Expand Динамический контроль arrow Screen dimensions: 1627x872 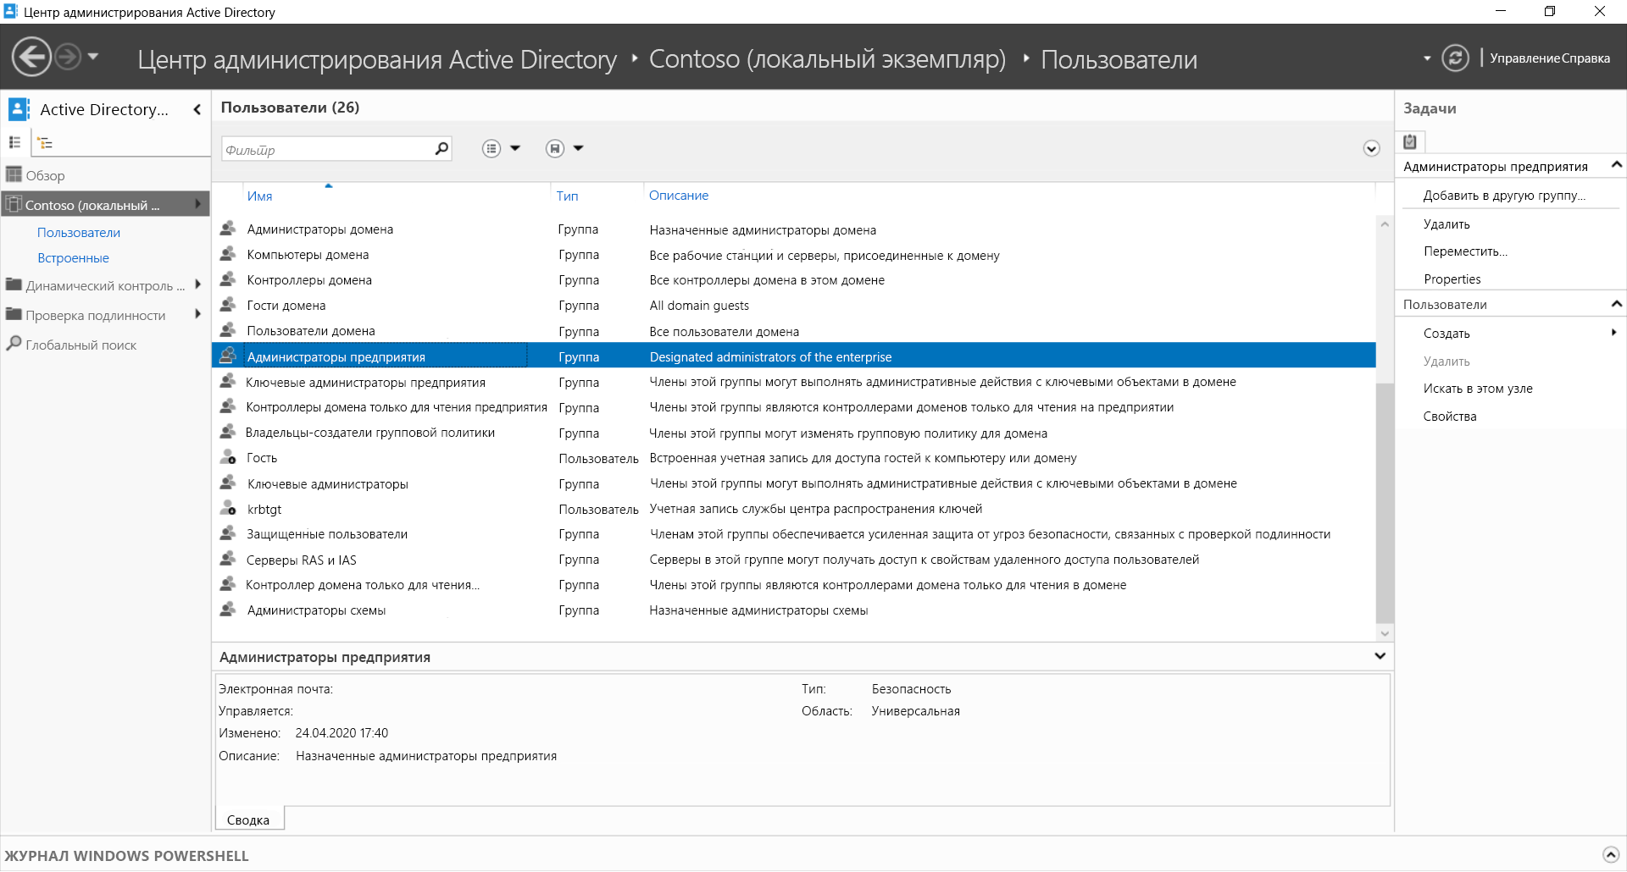click(x=197, y=284)
